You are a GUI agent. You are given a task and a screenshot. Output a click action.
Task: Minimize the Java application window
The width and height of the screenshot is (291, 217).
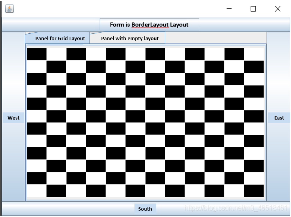tap(229, 9)
